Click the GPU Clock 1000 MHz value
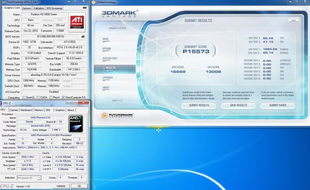 (x=28, y=81)
